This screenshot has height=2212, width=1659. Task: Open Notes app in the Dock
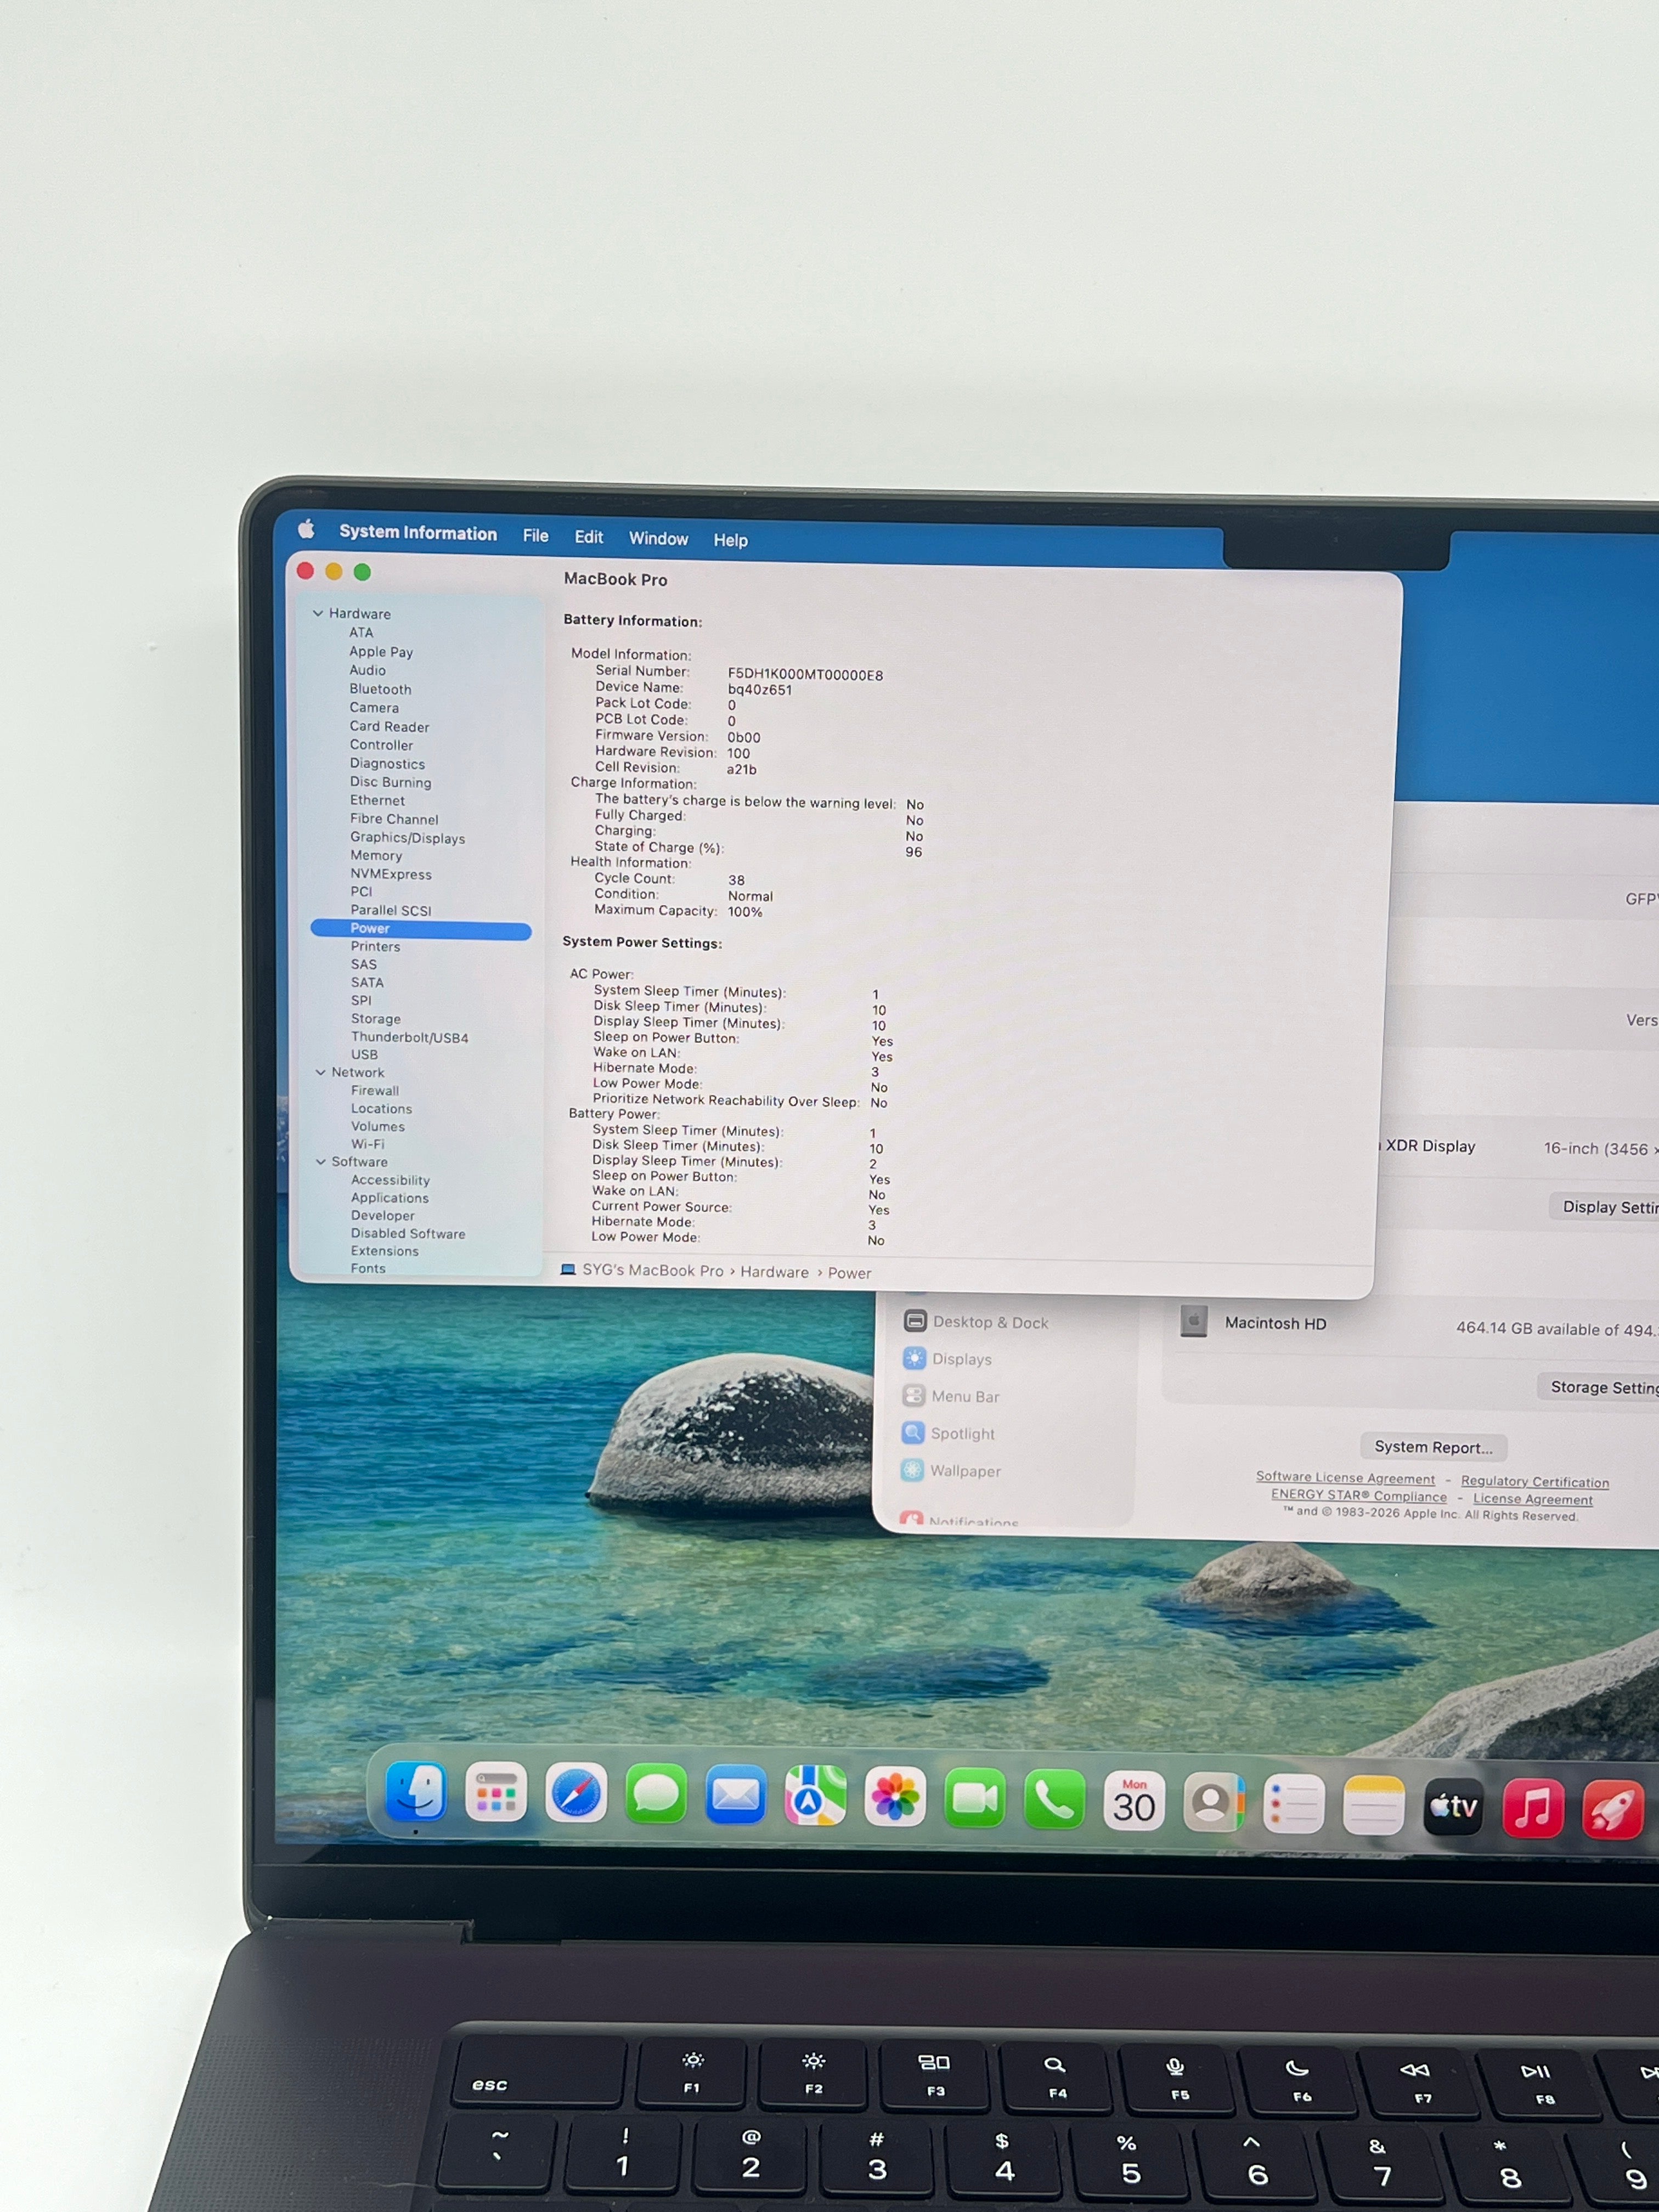pos(1373,1805)
